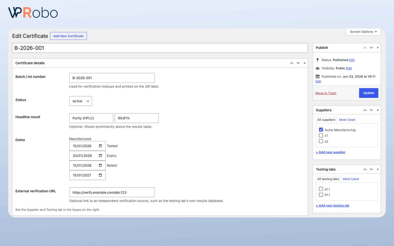Screen dimensions: 394x246
Task: Click Move to Trash link
Action: tap(326, 93)
